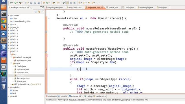Viewport: 185px width, 104px height.
Task: Select the Server project in Package Explorer
Action: [x=15, y=90]
